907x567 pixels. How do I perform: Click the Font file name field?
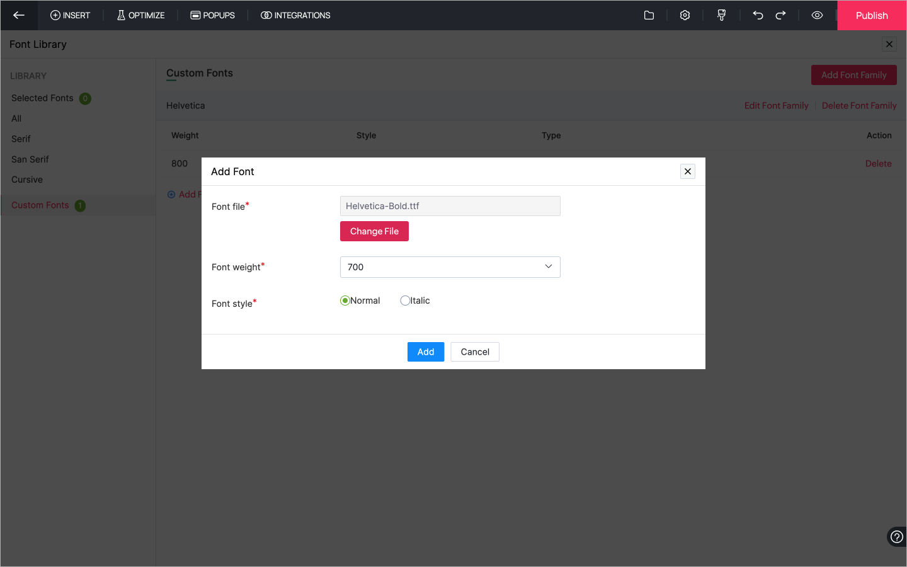click(450, 206)
